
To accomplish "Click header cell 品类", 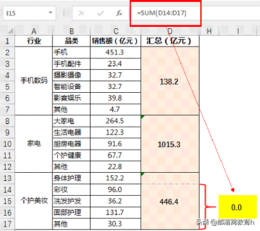I will [71, 41].
